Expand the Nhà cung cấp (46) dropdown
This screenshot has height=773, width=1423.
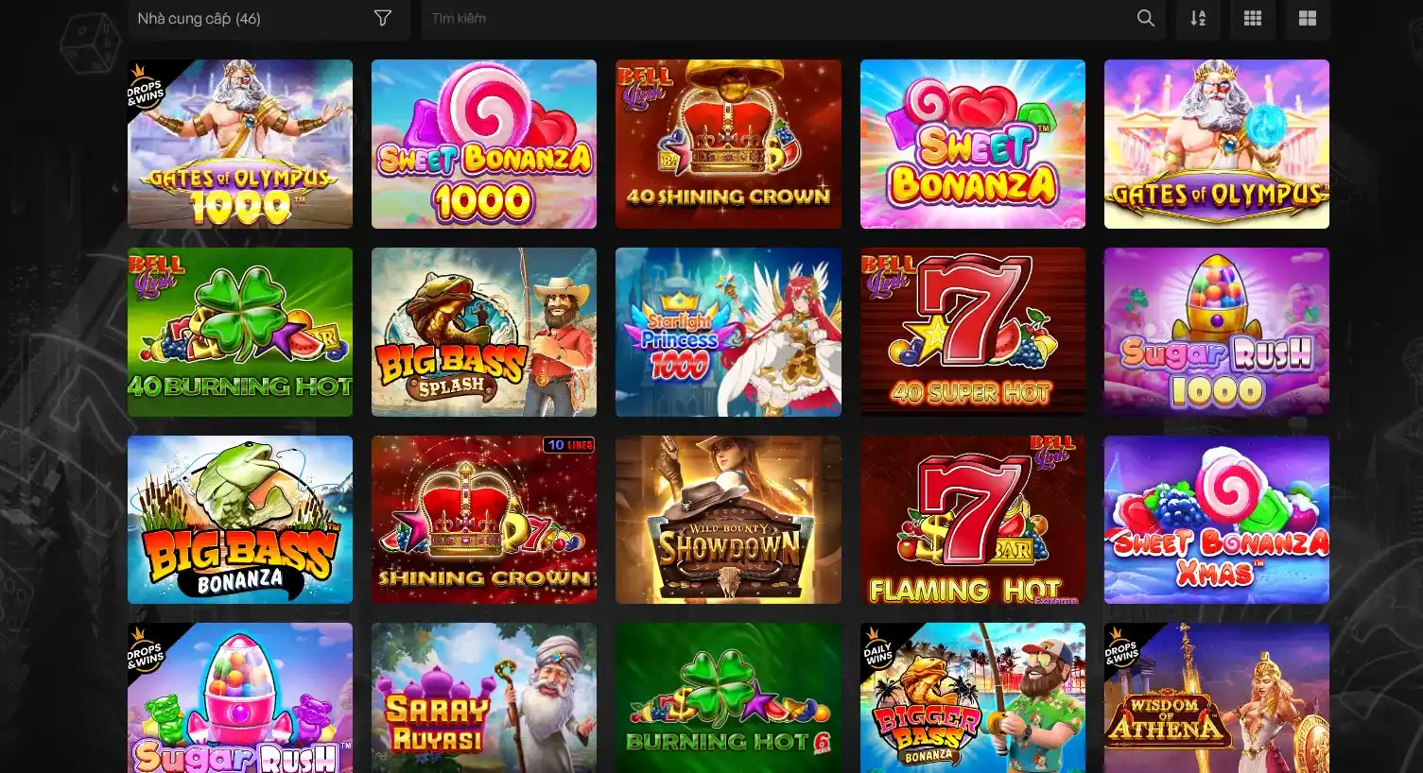269,18
